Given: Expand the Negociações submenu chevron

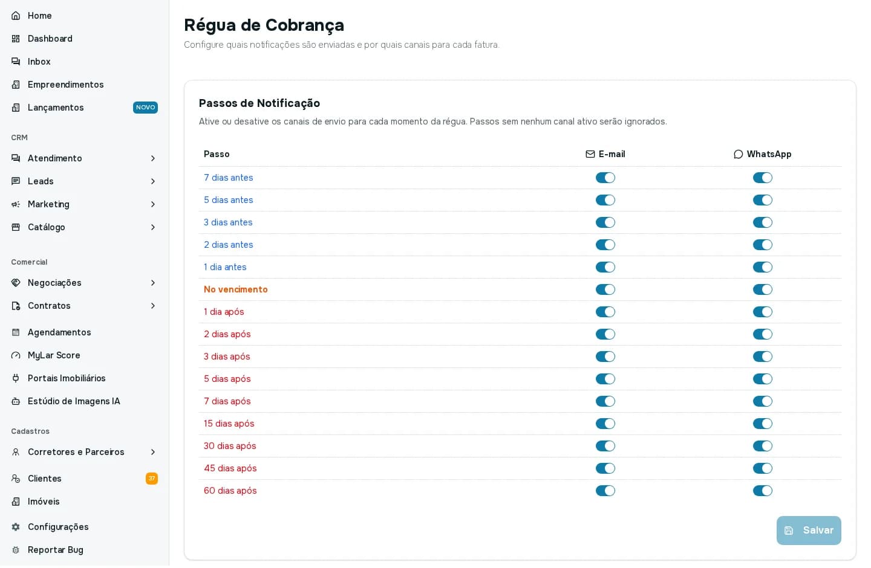Looking at the screenshot, I should [x=153, y=283].
